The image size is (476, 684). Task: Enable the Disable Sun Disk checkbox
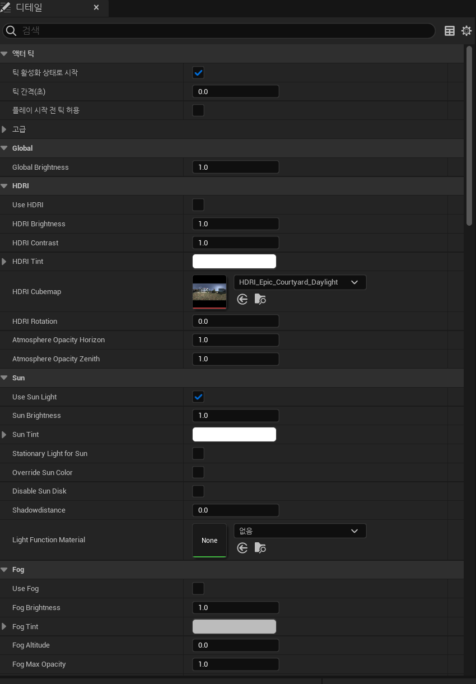pos(198,491)
